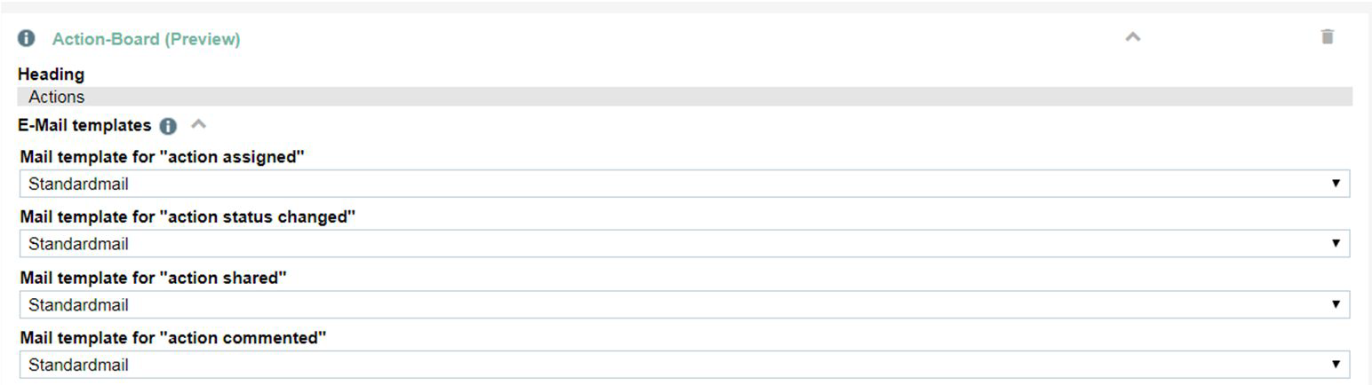The height and width of the screenshot is (385, 1372).
Task: Open the "action status changed" template dropdown
Action: click(x=684, y=244)
